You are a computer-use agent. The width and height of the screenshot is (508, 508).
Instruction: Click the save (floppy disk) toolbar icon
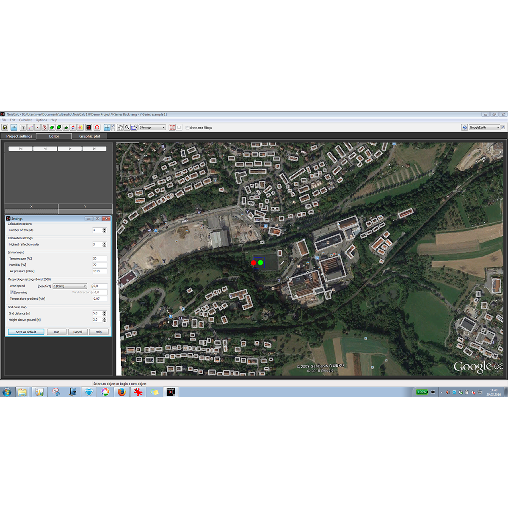click(x=5, y=127)
